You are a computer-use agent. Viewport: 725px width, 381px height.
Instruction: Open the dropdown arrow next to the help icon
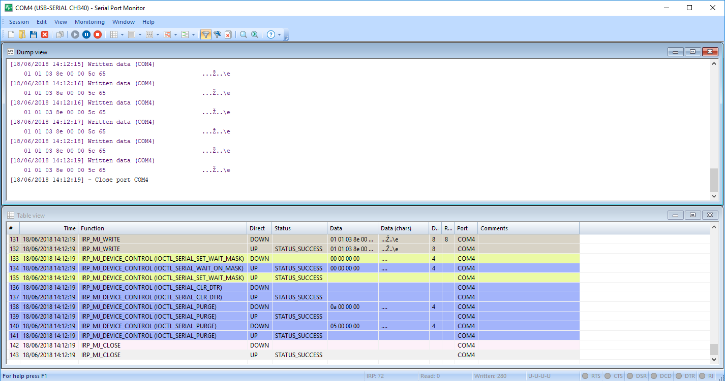[280, 34]
